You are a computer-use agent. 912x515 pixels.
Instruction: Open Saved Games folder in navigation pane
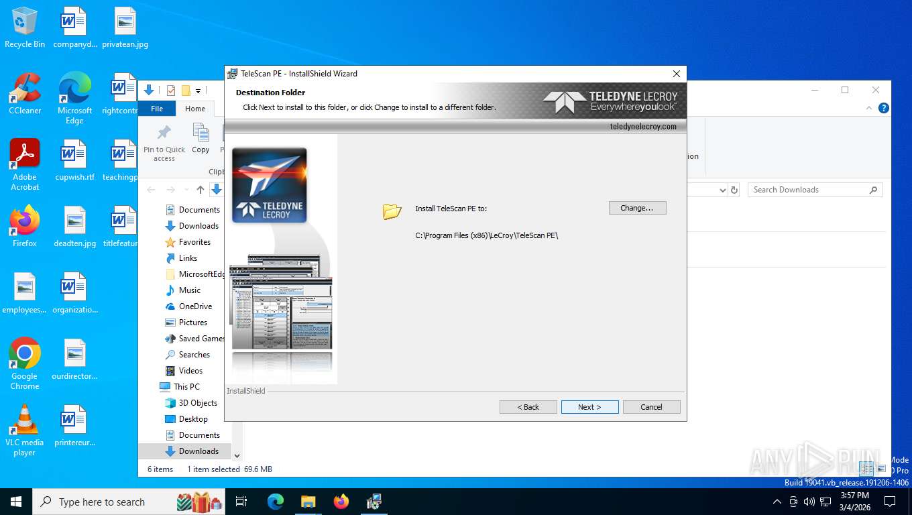tap(194, 339)
